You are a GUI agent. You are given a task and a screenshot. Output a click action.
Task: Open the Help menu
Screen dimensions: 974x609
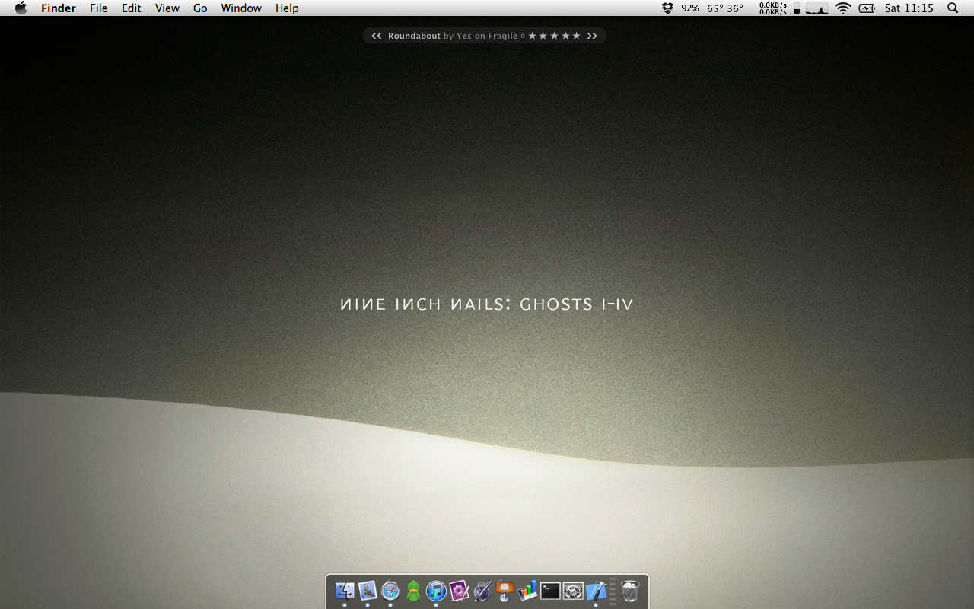pos(287,8)
